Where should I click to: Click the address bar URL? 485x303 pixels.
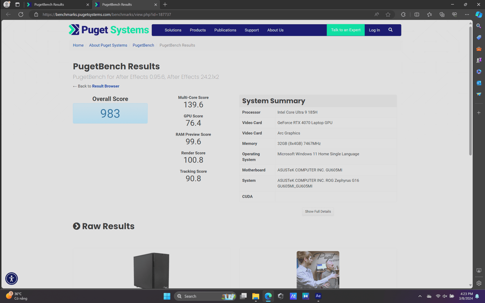(x=107, y=14)
